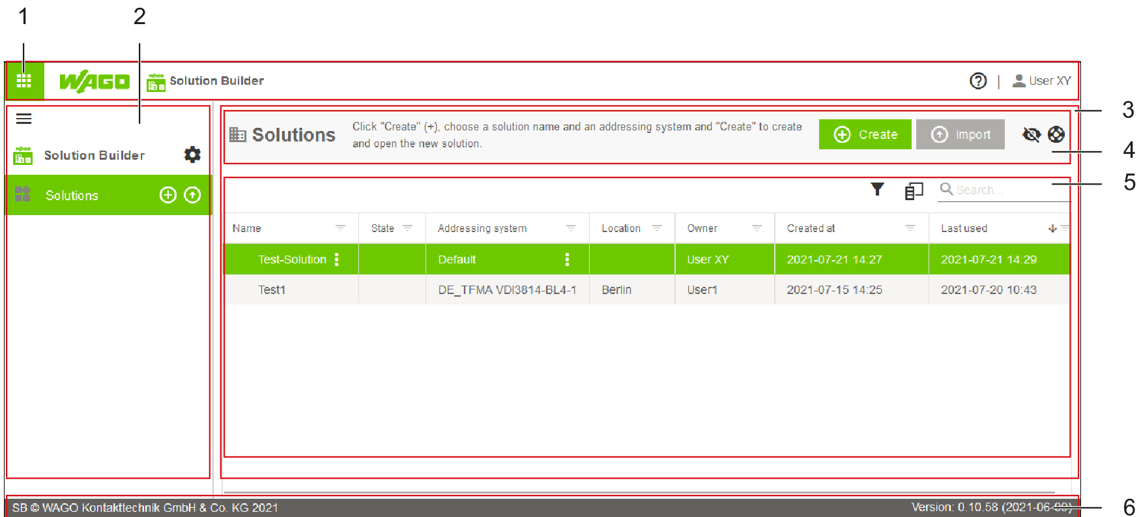Screen dimensions: 1141x517
Task: Open the support lifebuoy icon
Action: (1056, 134)
